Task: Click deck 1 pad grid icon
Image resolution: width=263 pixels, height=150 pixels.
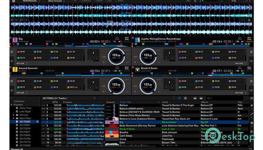Action: (x=12, y=52)
